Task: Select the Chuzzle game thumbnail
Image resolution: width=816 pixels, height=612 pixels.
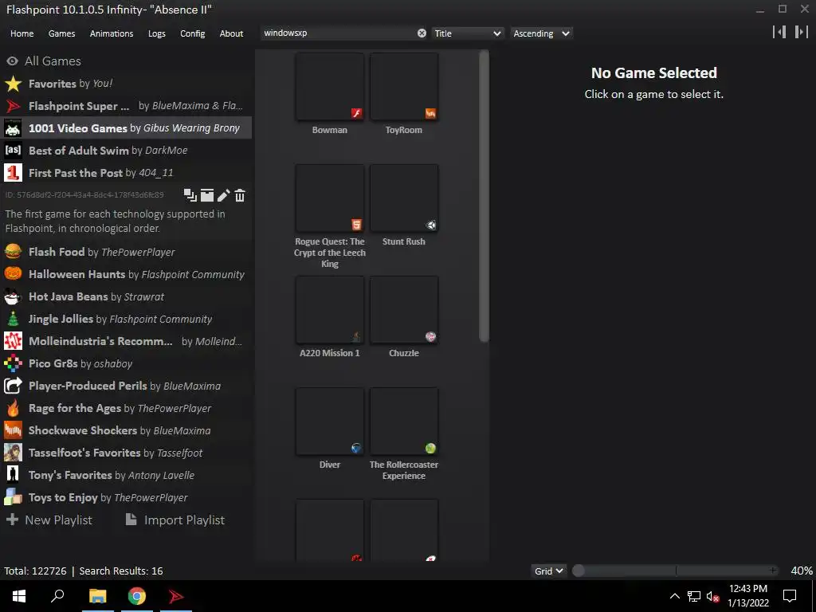Action: click(x=404, y=310)
